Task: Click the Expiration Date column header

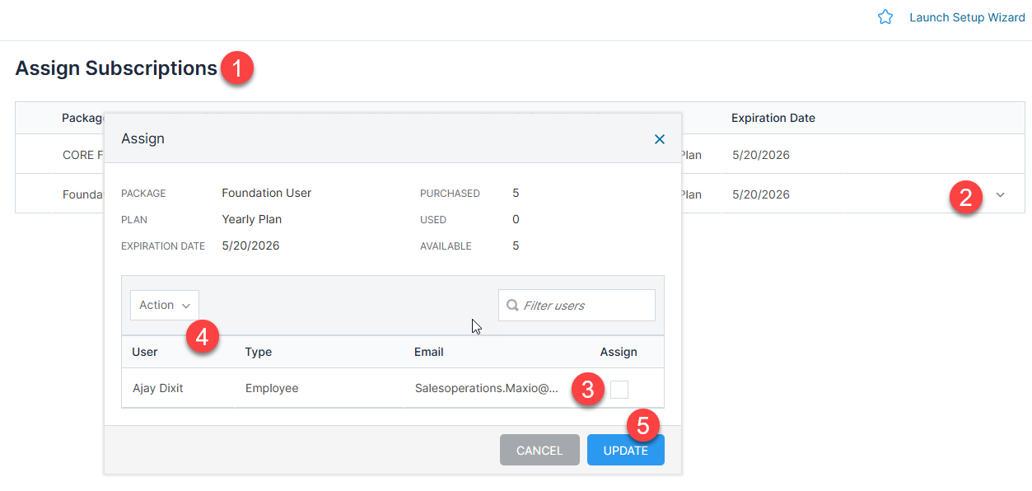Action: (x=773, y=118)
